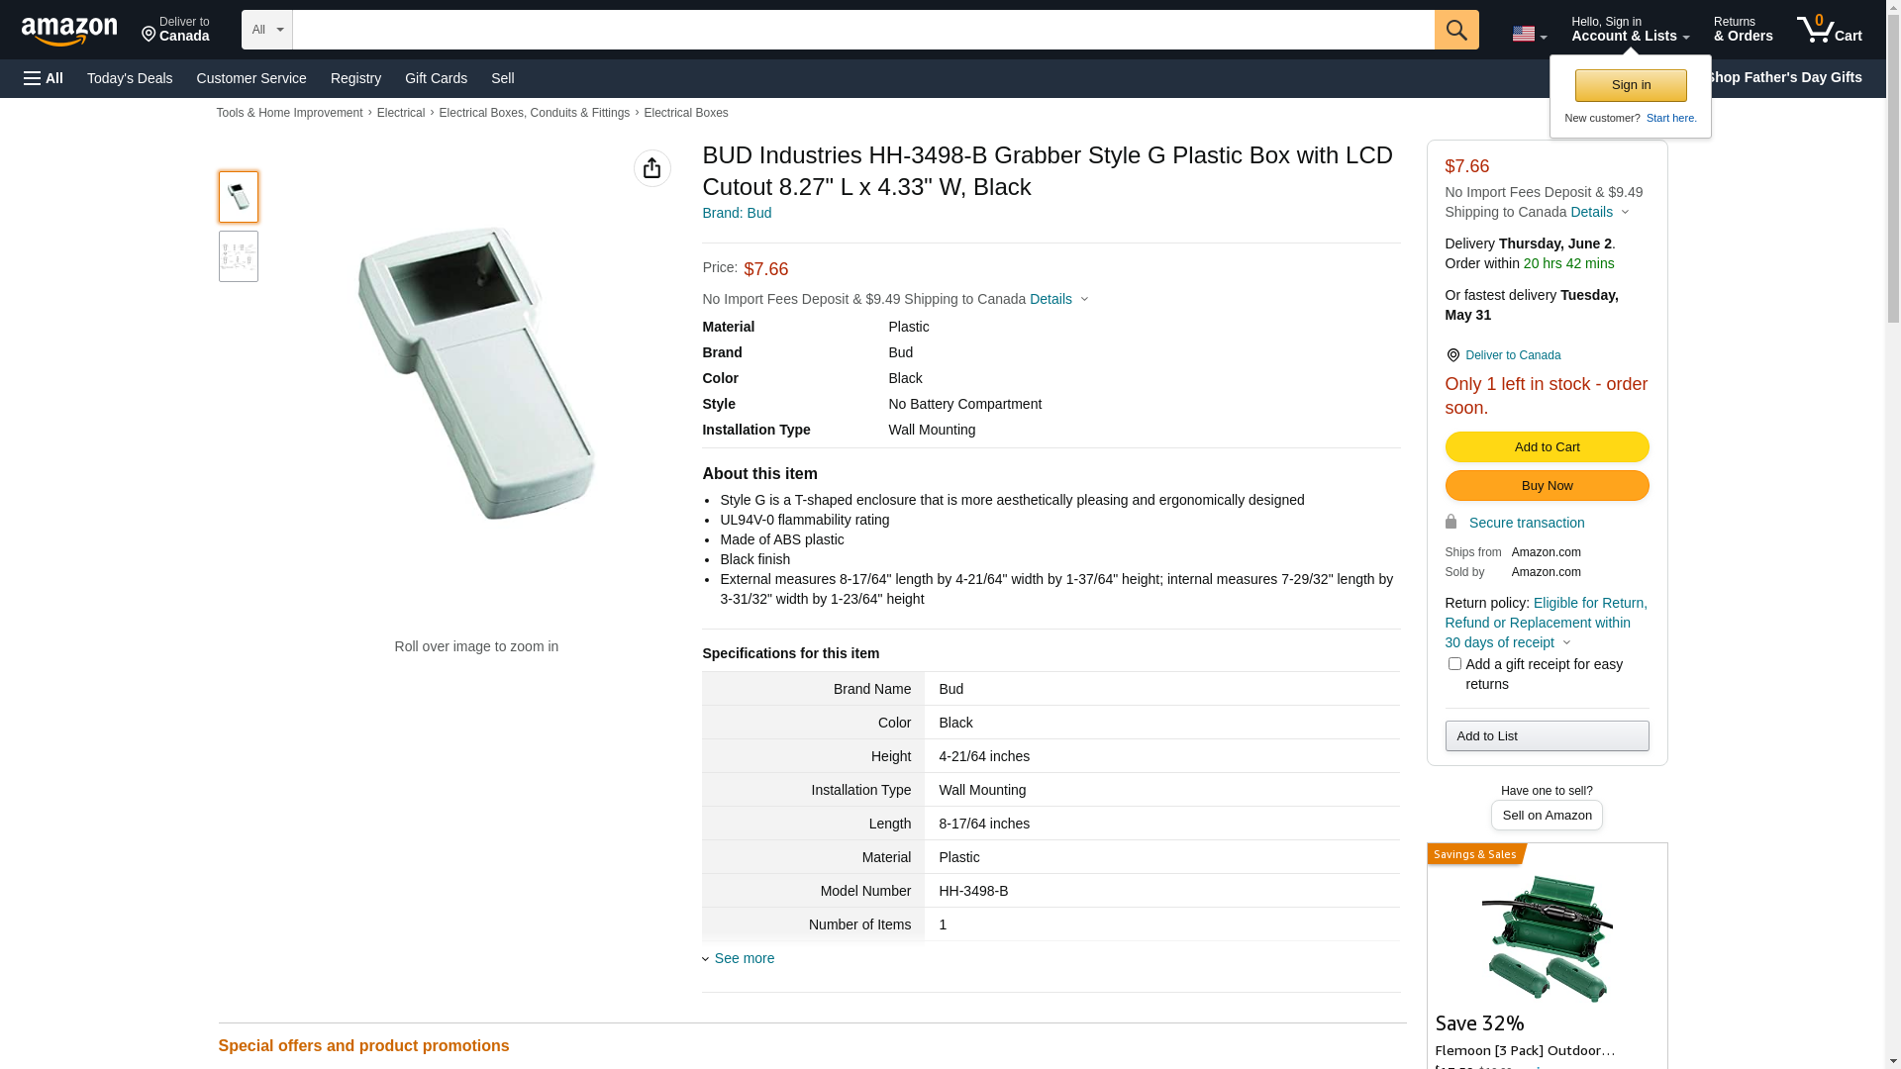Click into the Amazon search field
Screen dimensions: 1901x1069
click(x=862, y=30)
